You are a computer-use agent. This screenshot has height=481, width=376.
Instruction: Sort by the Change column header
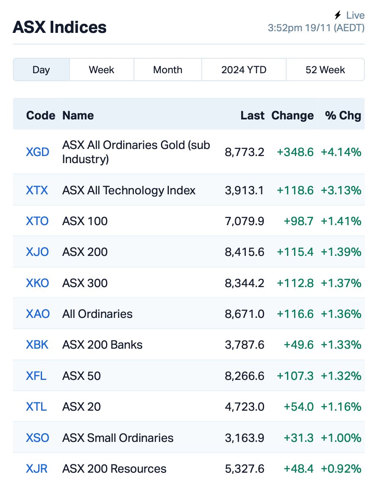[292, 116]
